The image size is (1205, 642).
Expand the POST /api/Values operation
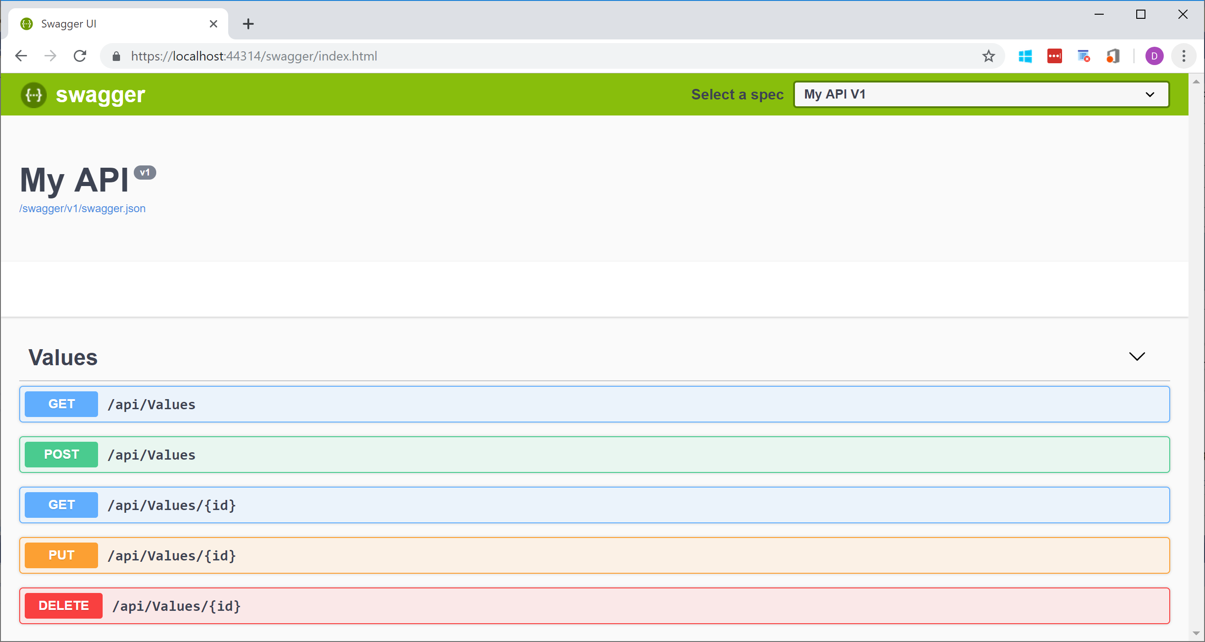pos(594,455)
